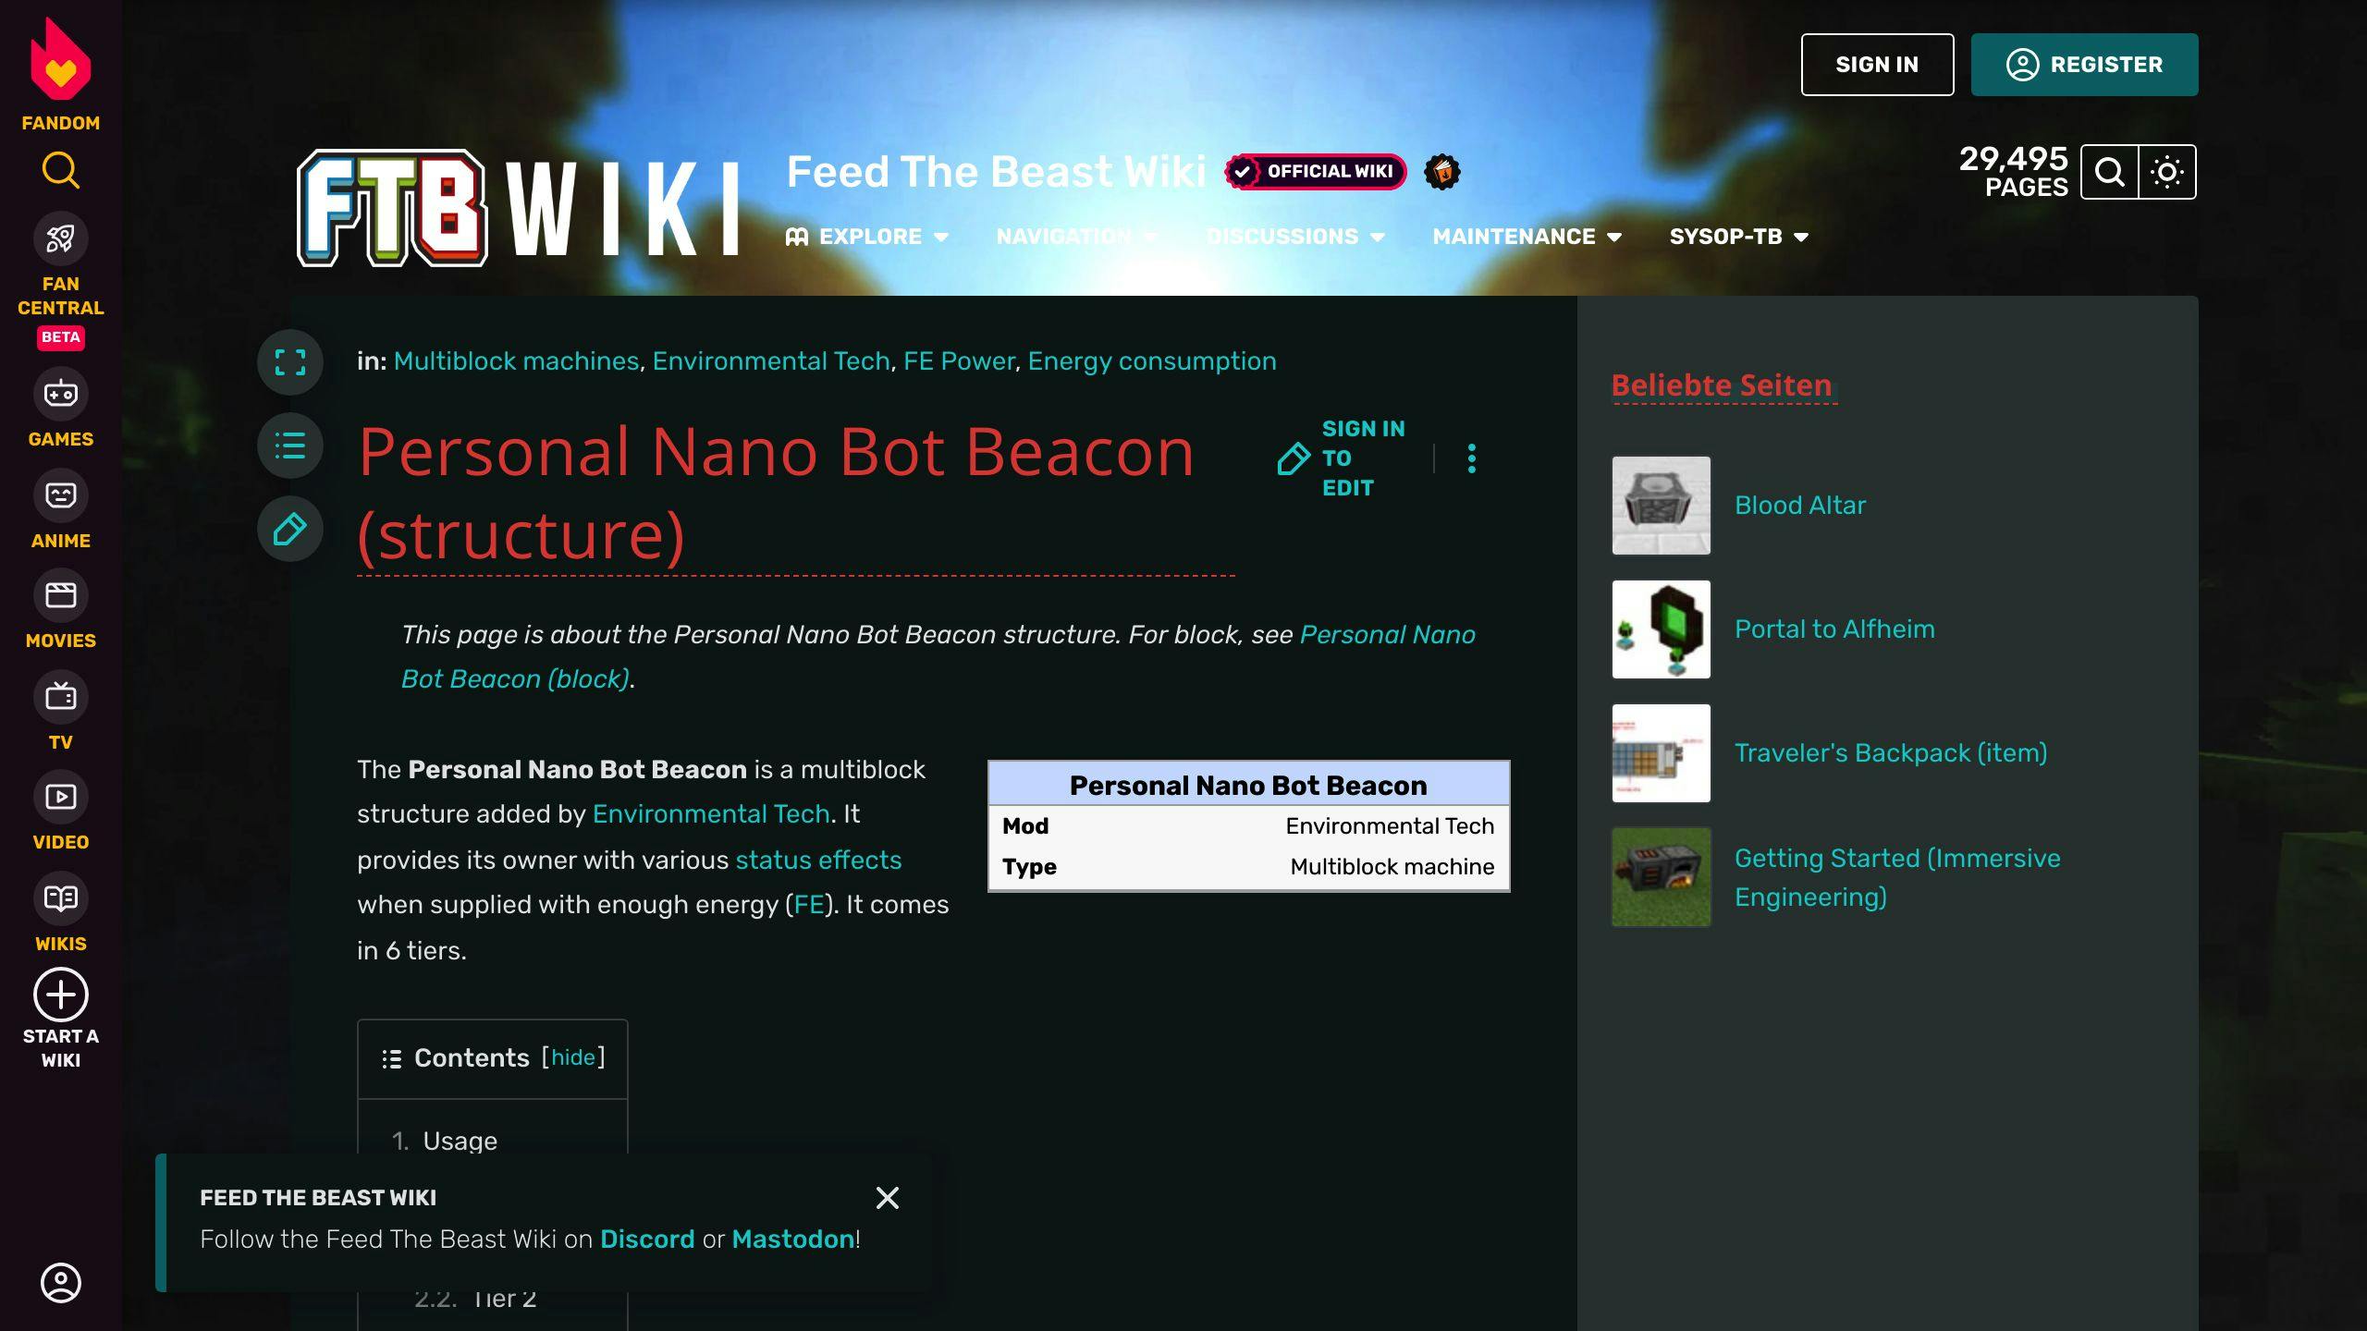Open the Getting Started Immersive Engineering thumbnail
This screenshot has width=2367, height=1331.
tap(1662, 877)
